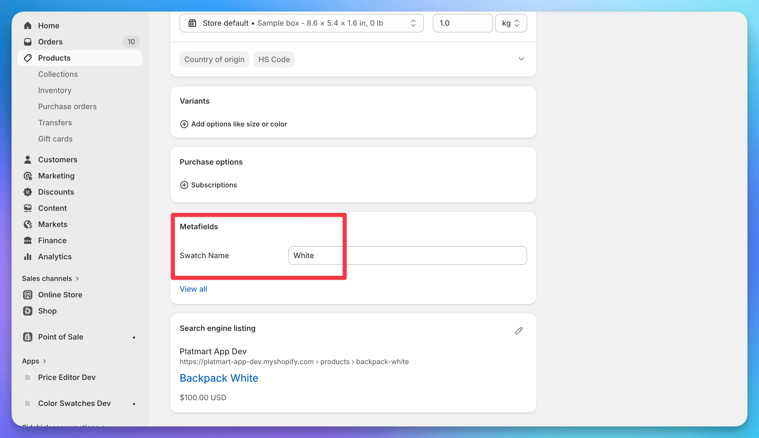Expand Sales channels chevron
The height and width of the screenshot is (438, 759).
(x=77, y=279)
